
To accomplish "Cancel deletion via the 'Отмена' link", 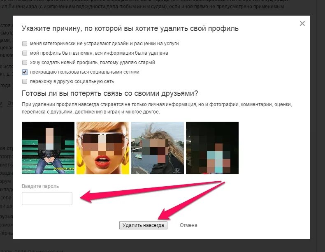I will tap(188, 225).
